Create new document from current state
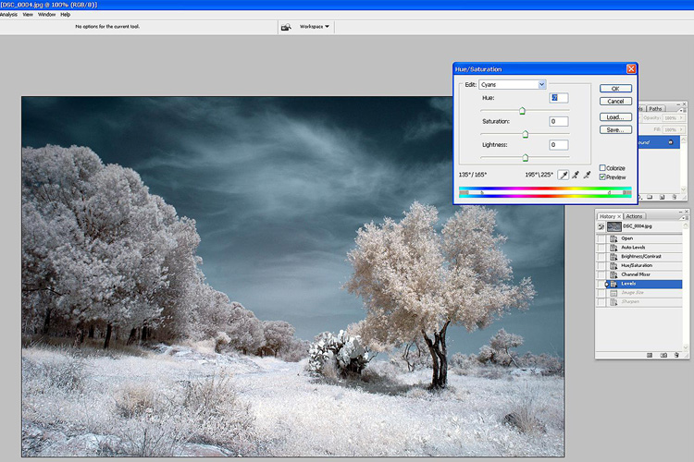This screenshot has height=462, width=694. click(x=650, y=355)
